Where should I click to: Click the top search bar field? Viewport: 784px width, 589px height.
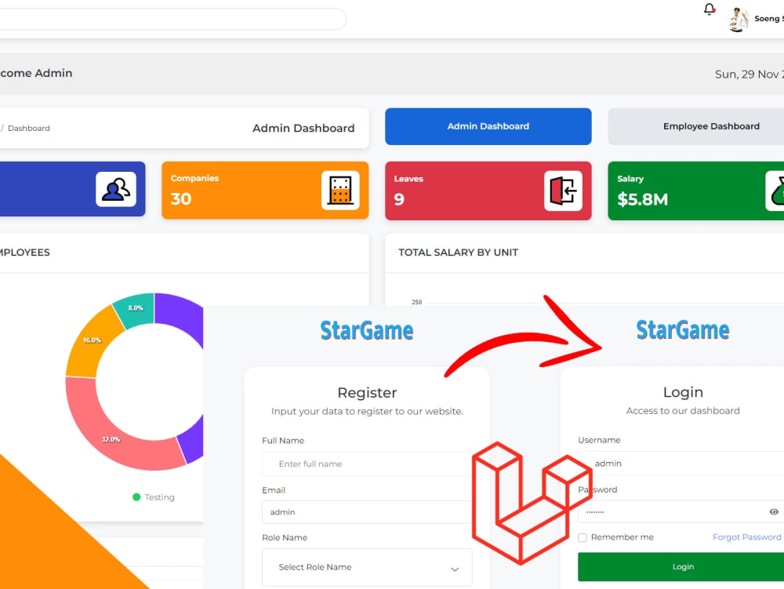tap(172, 19)
